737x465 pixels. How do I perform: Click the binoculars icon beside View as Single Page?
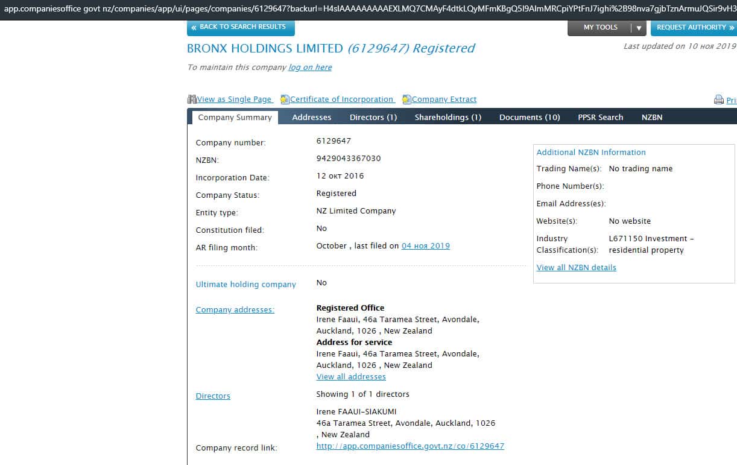click(x=192, y=100)
